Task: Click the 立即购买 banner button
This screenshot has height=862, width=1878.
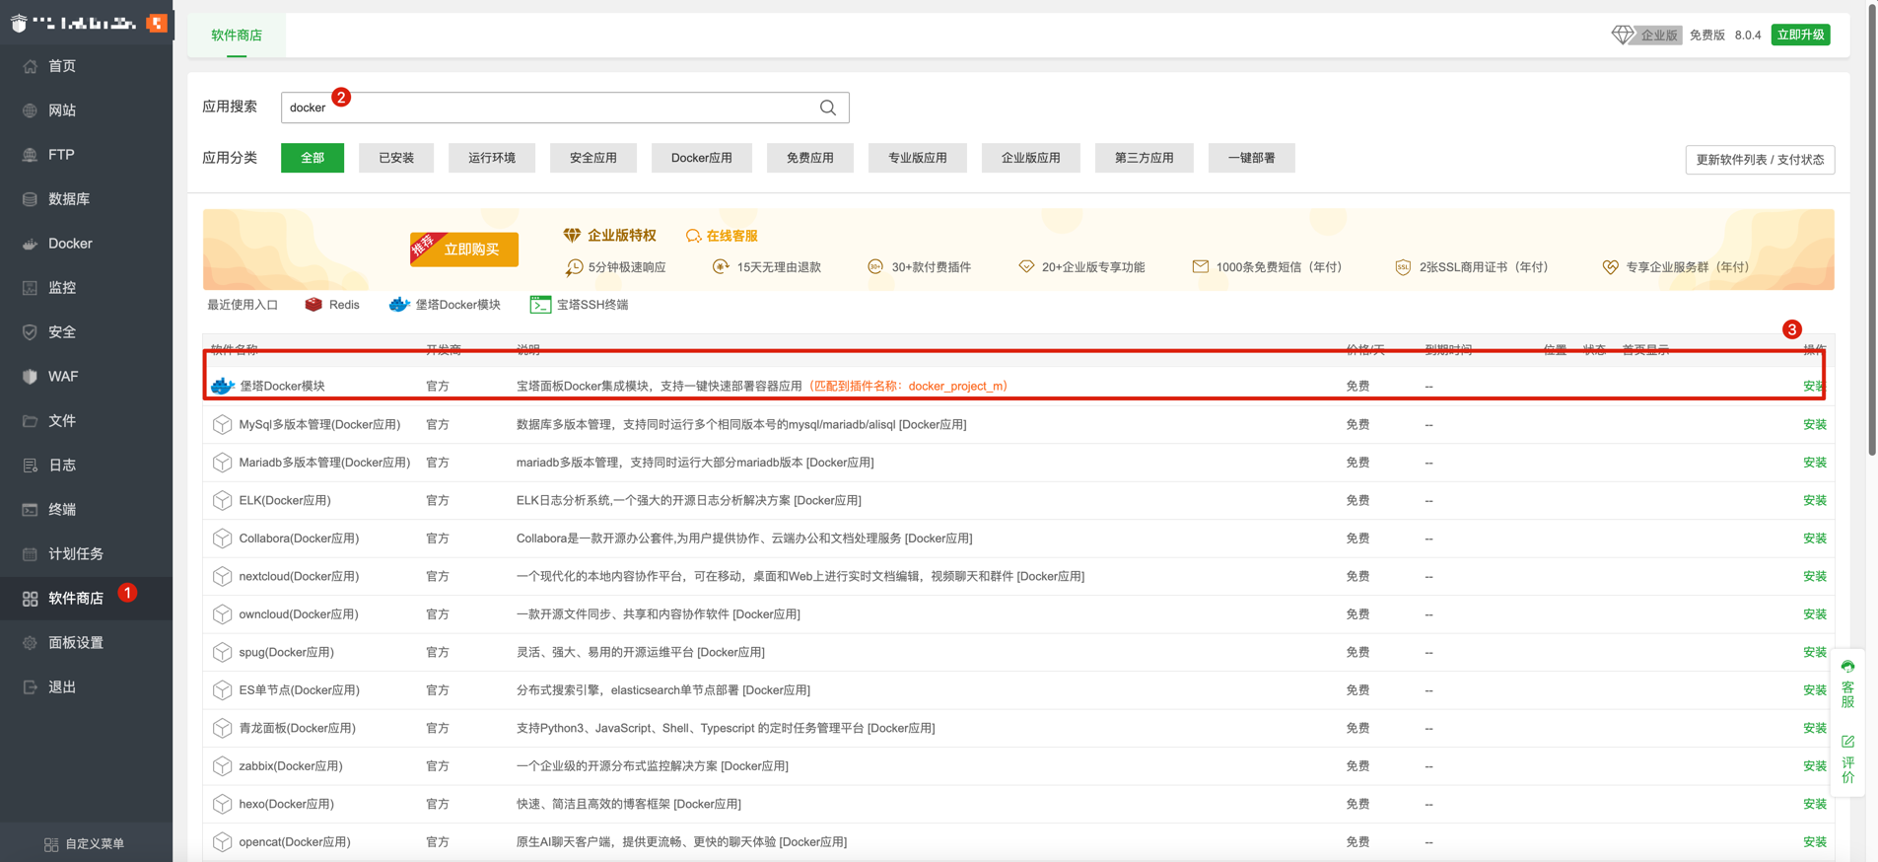Action: click(x=464, y=250)
